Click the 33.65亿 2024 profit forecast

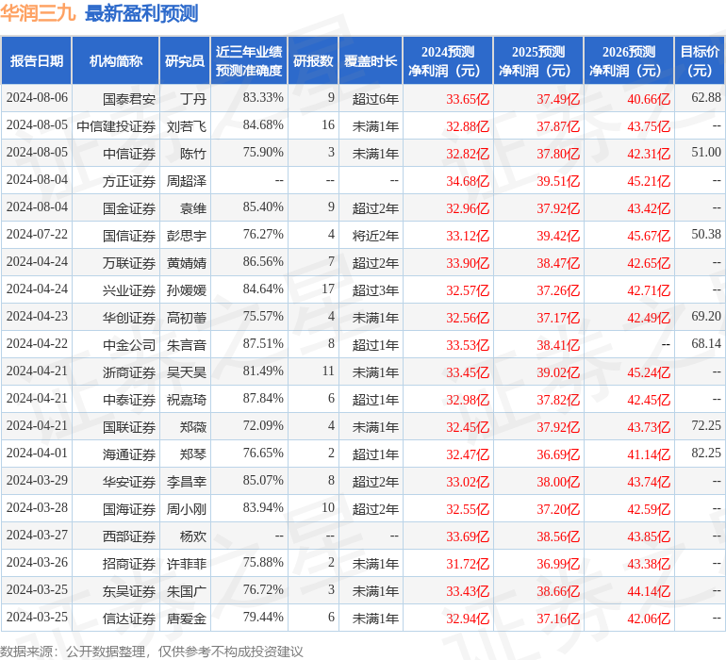pos(468,99)
